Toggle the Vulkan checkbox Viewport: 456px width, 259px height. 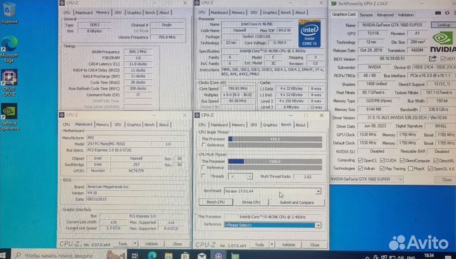[x=360, y=168]
